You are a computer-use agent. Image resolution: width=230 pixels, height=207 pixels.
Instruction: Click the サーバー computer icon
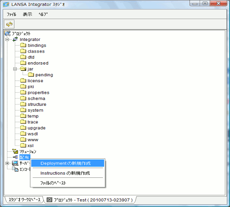[x=15, y=163]
